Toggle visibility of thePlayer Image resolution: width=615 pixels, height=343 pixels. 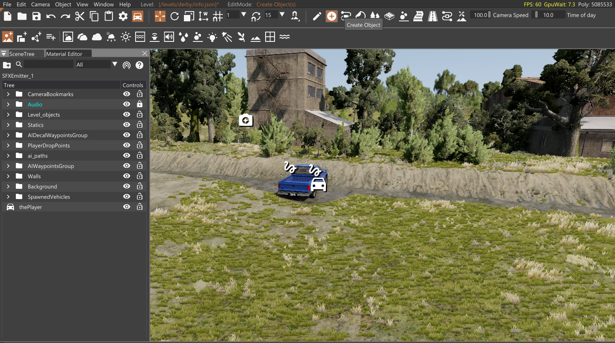point(127,207)
